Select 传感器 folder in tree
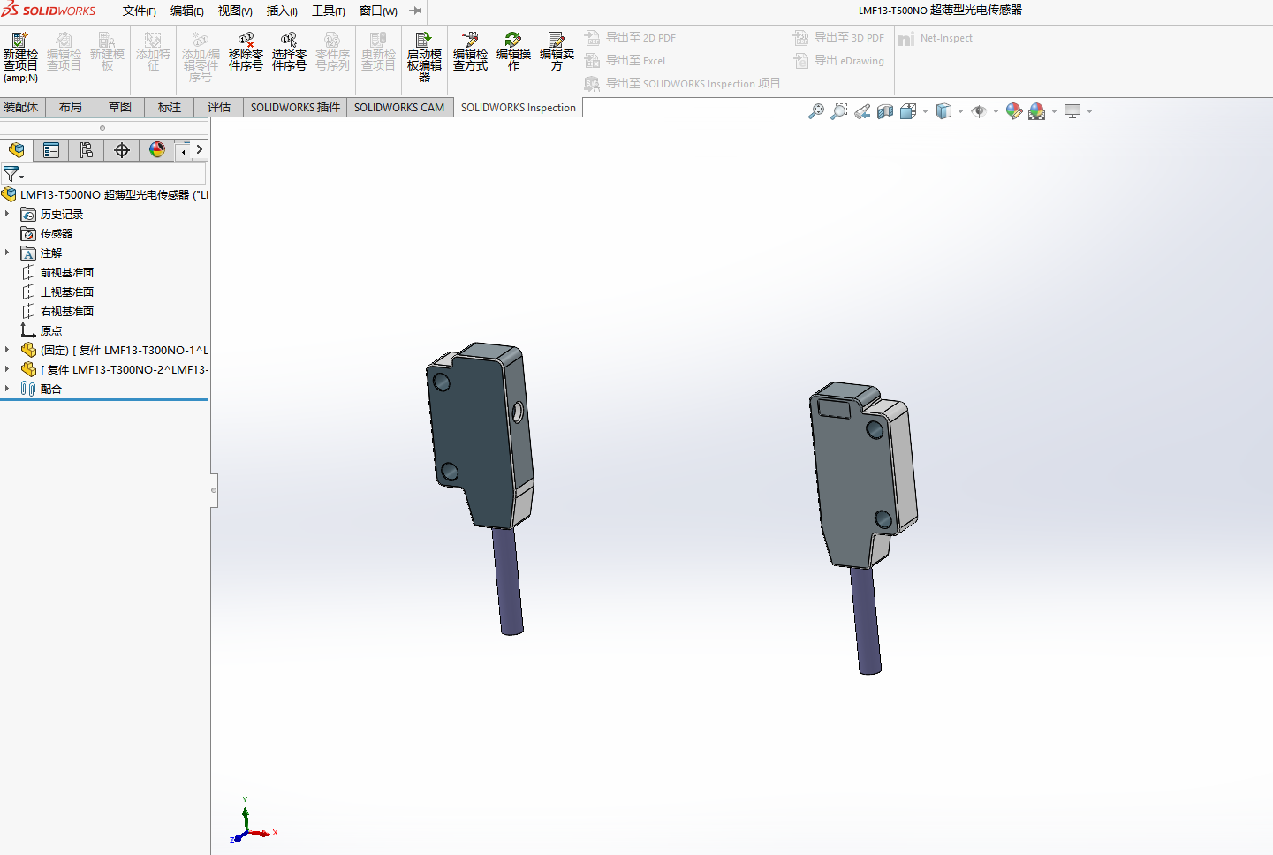 [47, 233]
